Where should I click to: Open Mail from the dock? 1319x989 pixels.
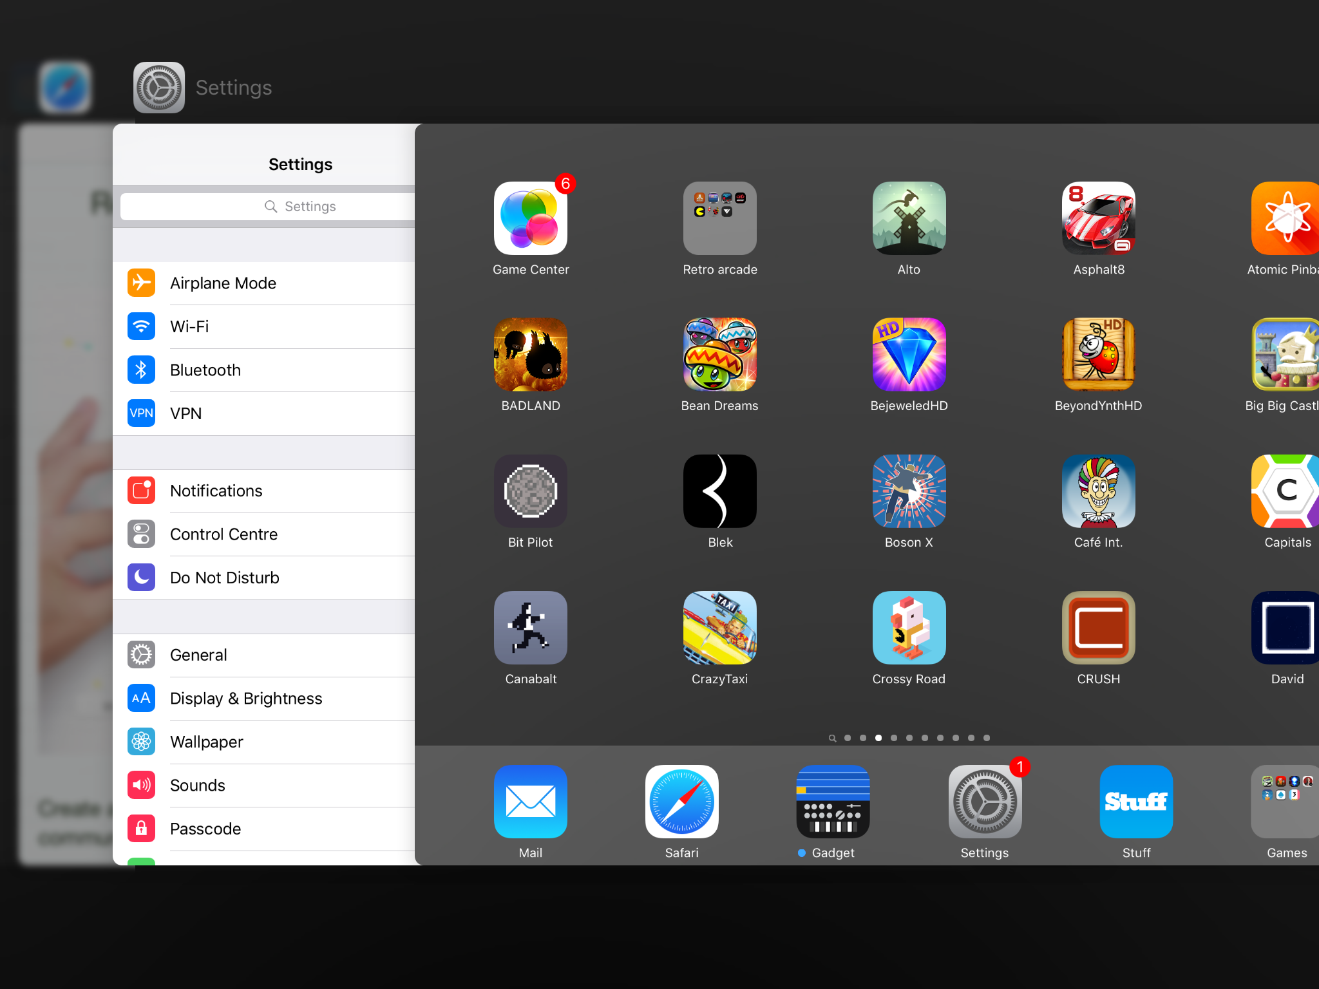pos(531,802)
